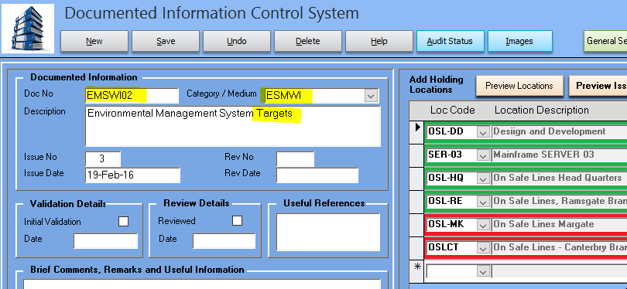The image size is (627, 289).
Task: Expand the OSL-DD loc code dropdown
Action: tap(483, 132)
